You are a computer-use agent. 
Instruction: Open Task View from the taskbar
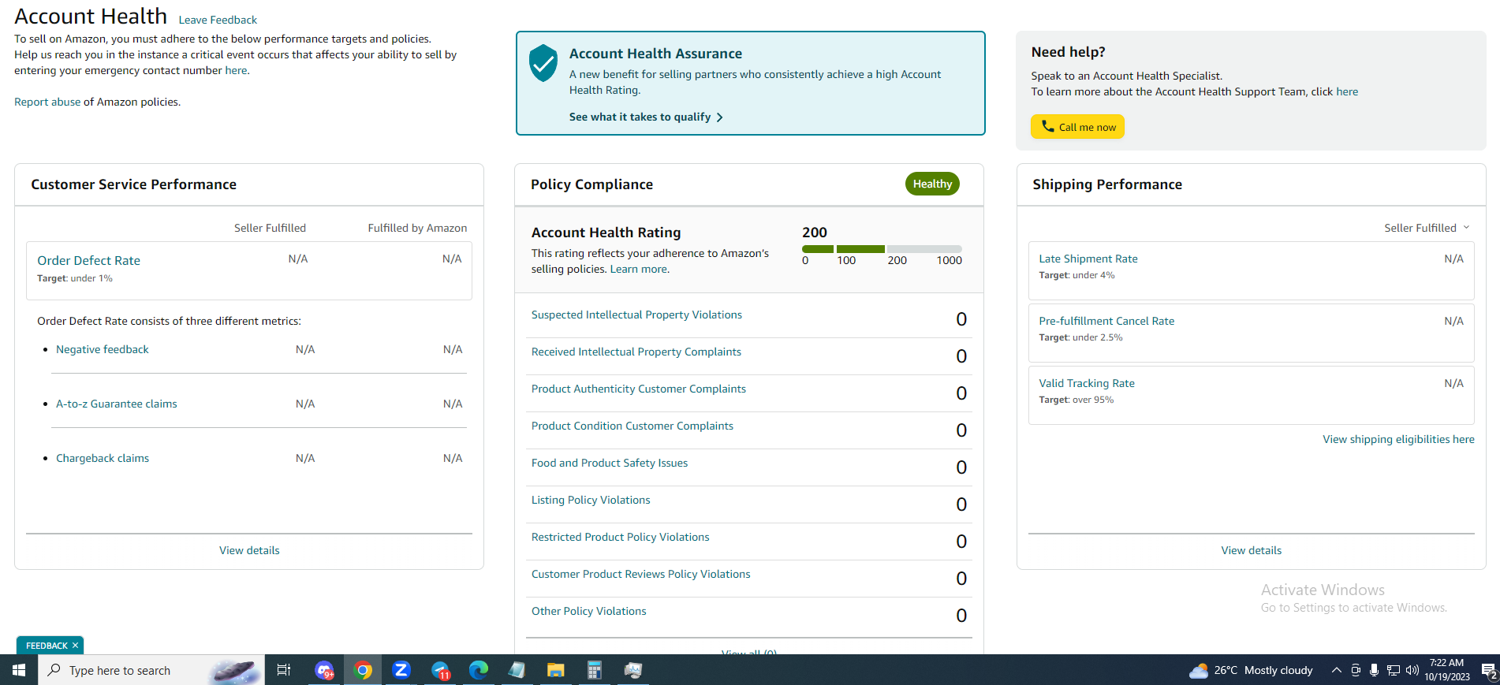click(284, 670)
